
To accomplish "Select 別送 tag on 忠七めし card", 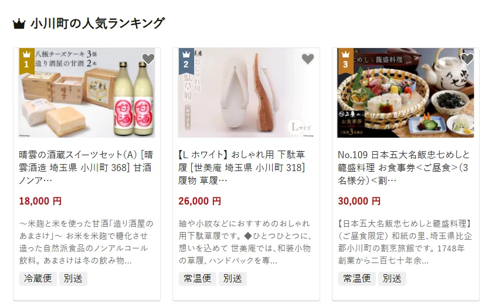I will coord(392,278).
